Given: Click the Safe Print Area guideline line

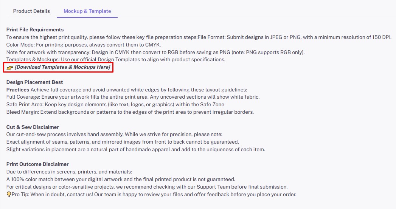Looking at the screenshot, I should [115, 105].
